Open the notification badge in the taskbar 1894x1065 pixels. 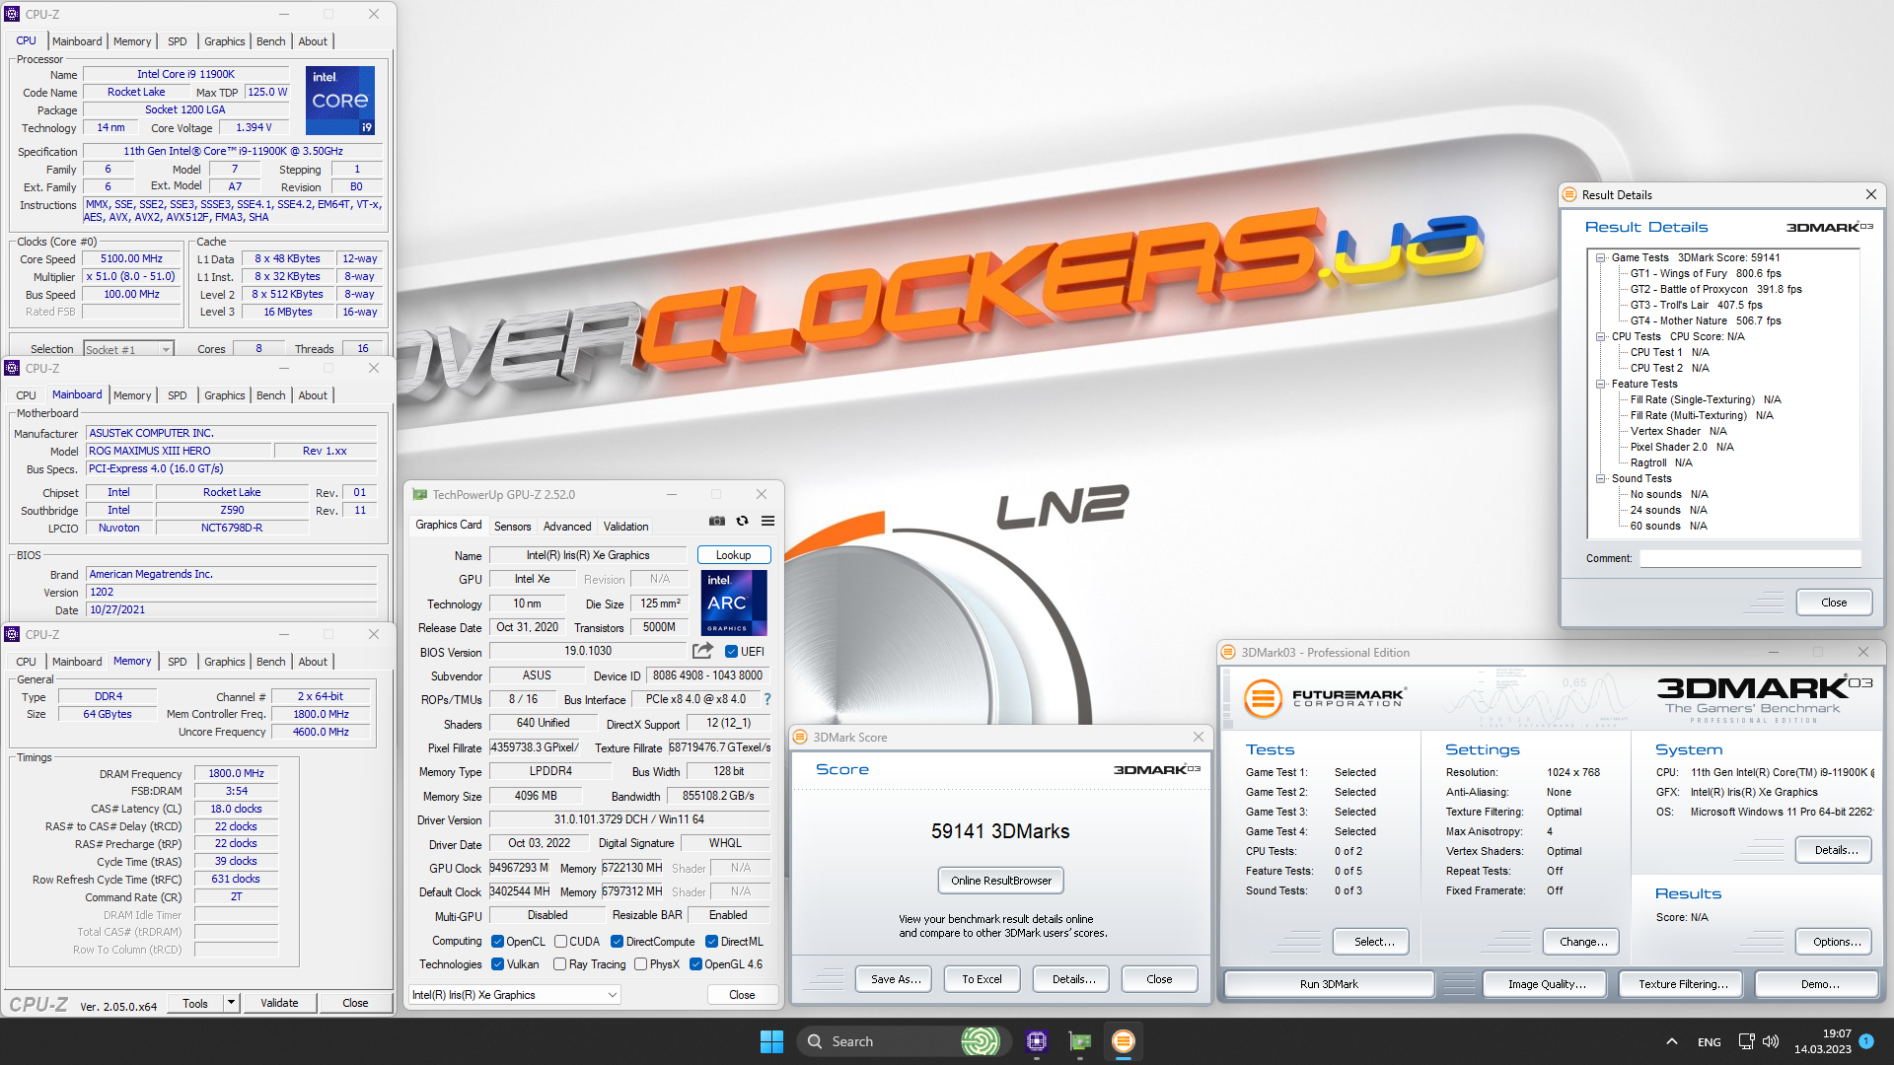pos(1866,1041)
